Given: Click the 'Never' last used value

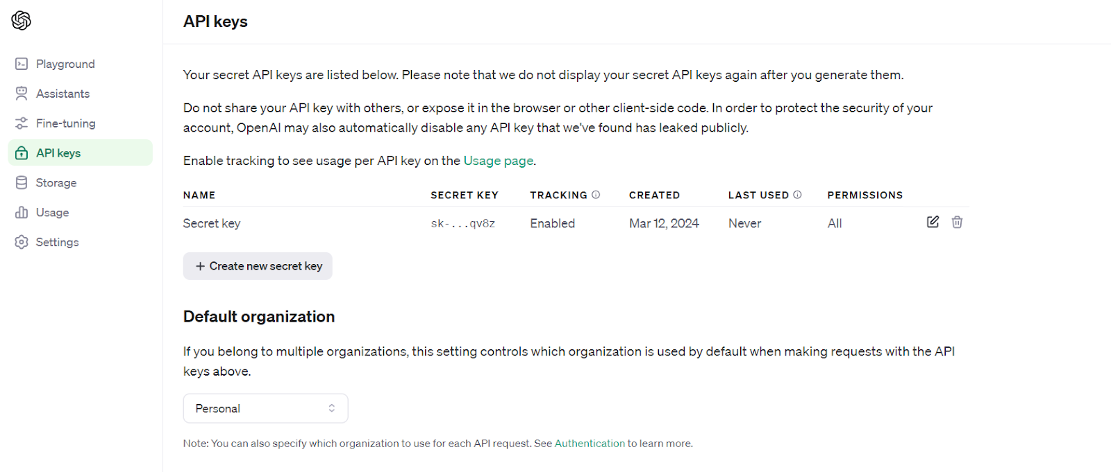Looking at the screenshot, I should (744, 223).
